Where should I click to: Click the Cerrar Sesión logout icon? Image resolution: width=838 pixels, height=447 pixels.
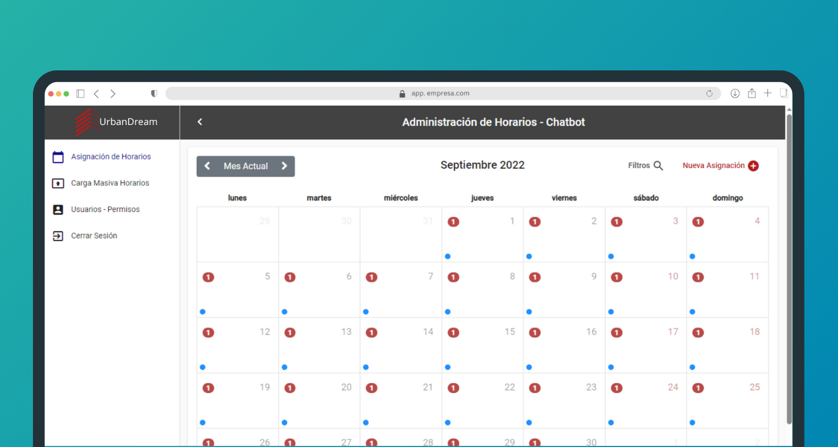(x=58, y=236)
